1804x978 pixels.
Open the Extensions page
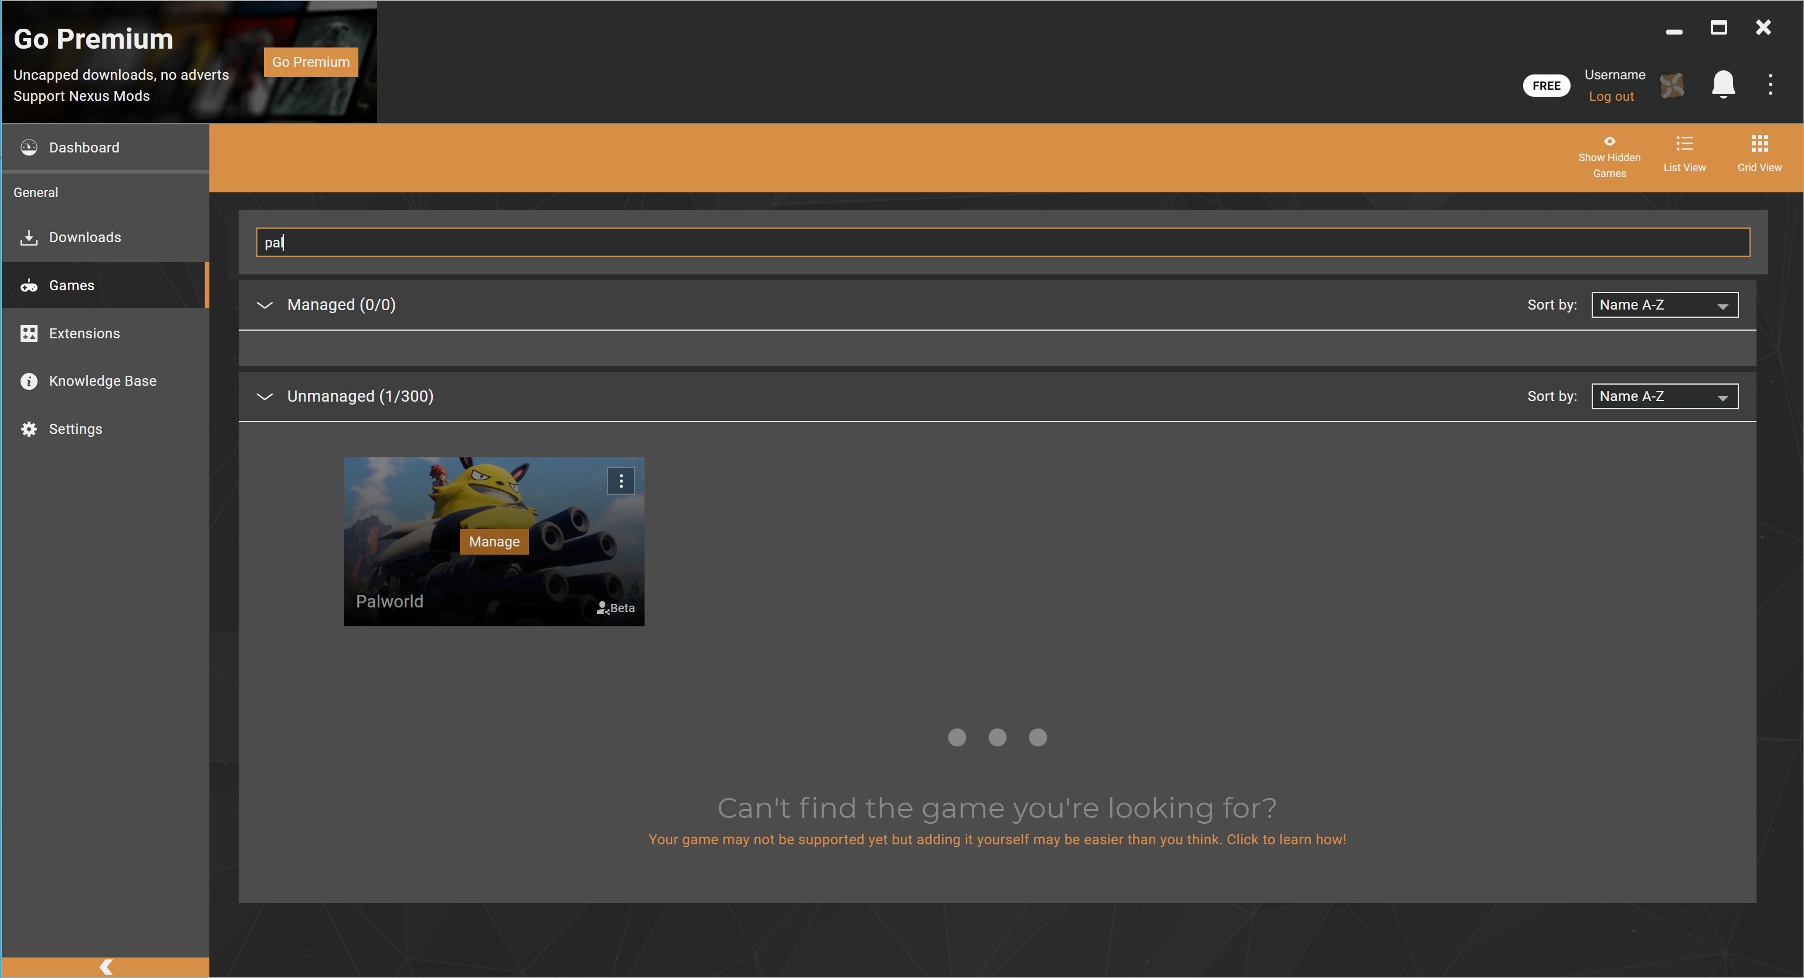(84, 333)
